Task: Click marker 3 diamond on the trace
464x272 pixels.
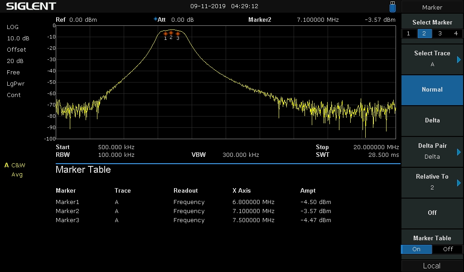Action: pos(178,34)
